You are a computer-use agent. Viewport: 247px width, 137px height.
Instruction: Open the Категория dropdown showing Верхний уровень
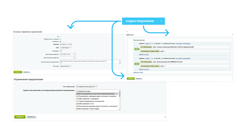pyautogui.click(x=65, y=66)
